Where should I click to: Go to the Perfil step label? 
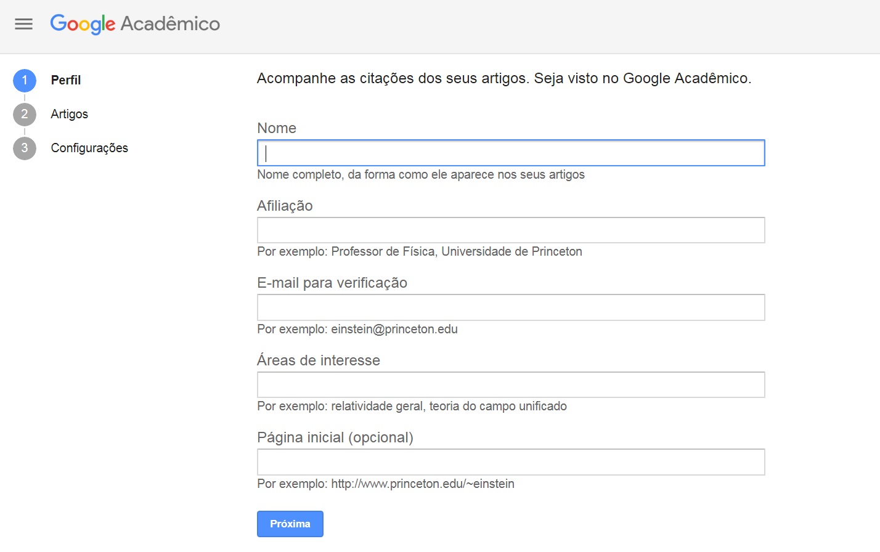(66, 80)
